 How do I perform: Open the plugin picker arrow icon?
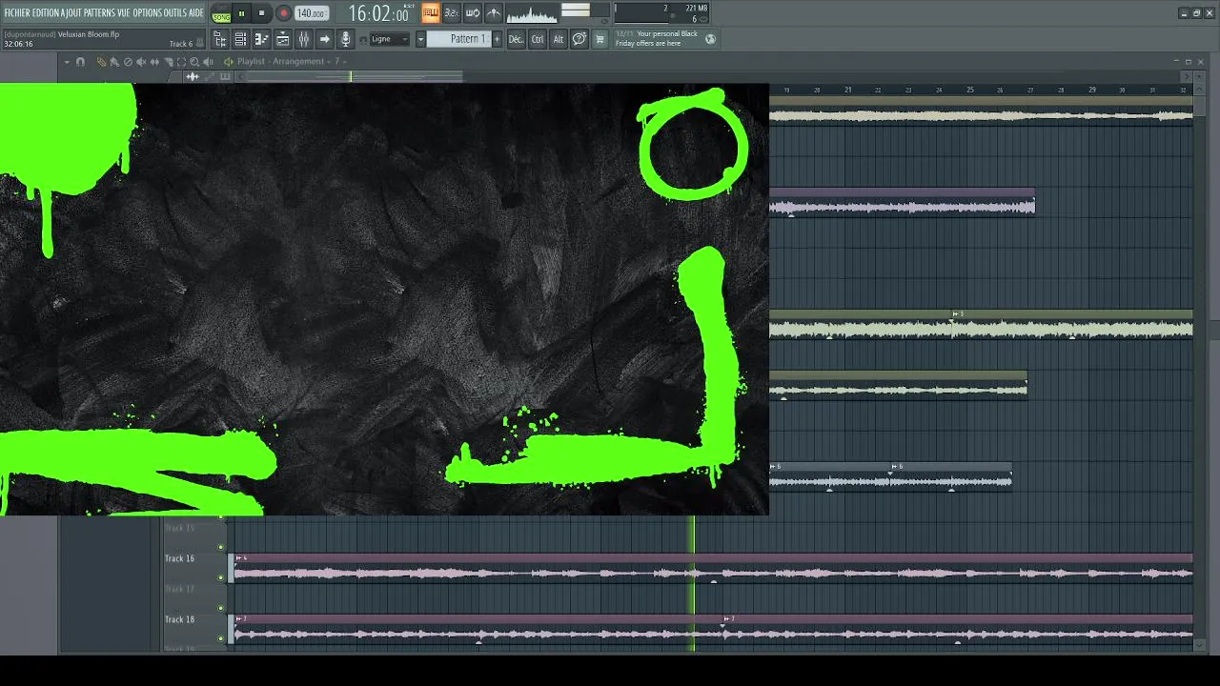point(325,39)
